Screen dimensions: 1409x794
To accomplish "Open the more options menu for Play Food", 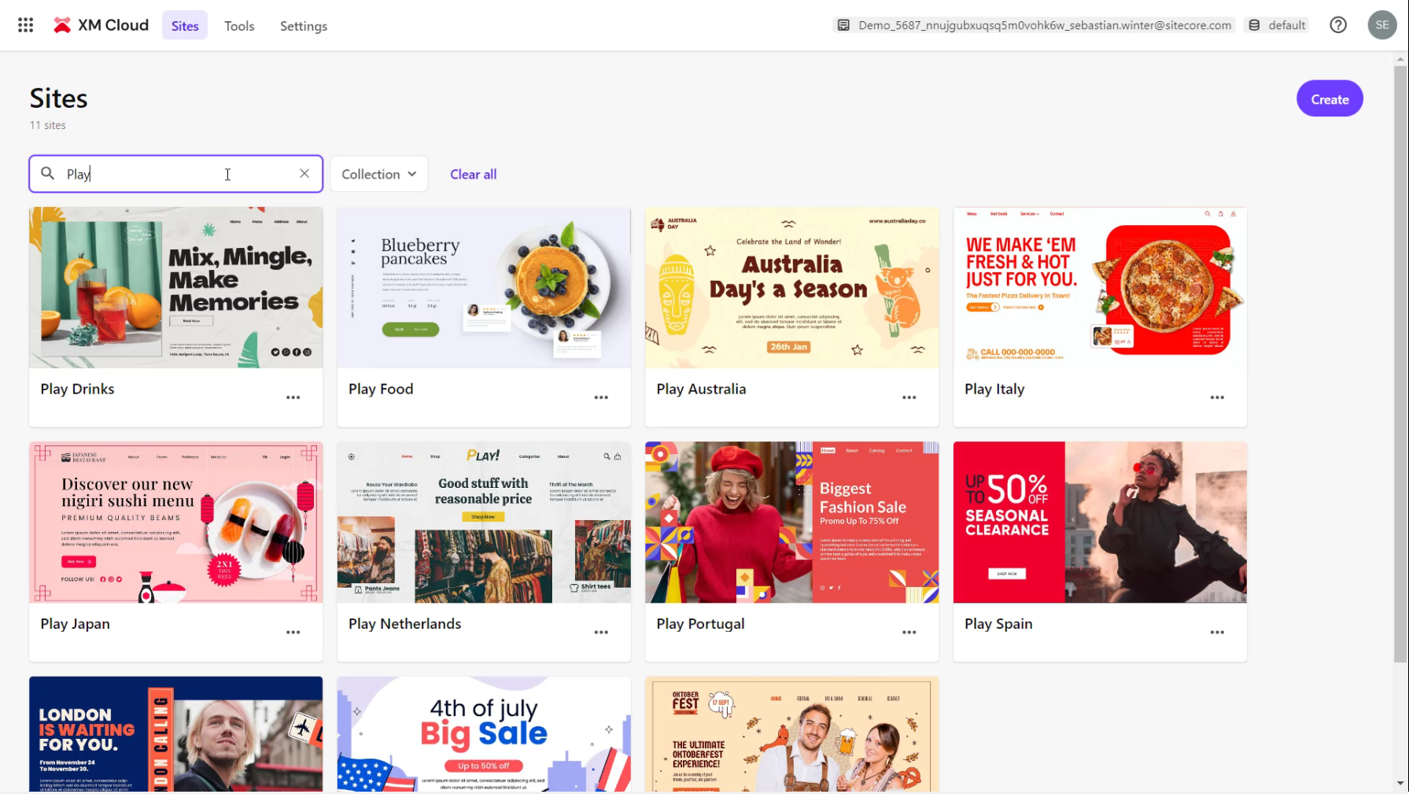I will pyautogui.click(x=601, y=397).
